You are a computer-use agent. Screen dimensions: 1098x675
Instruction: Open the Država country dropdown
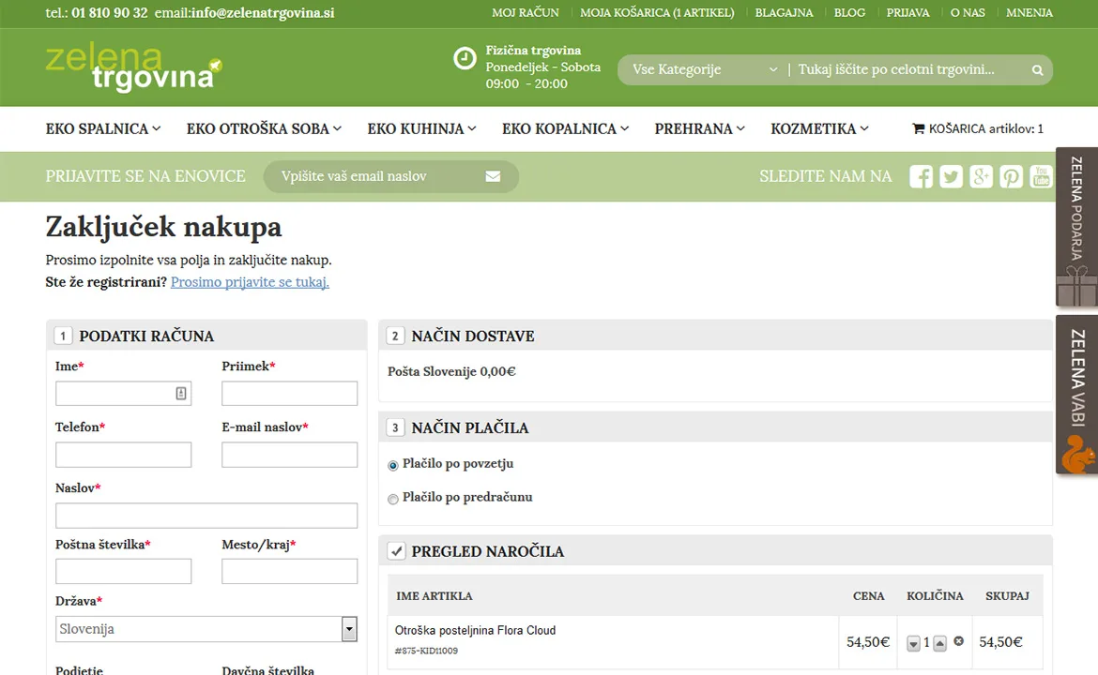(206, 629)
